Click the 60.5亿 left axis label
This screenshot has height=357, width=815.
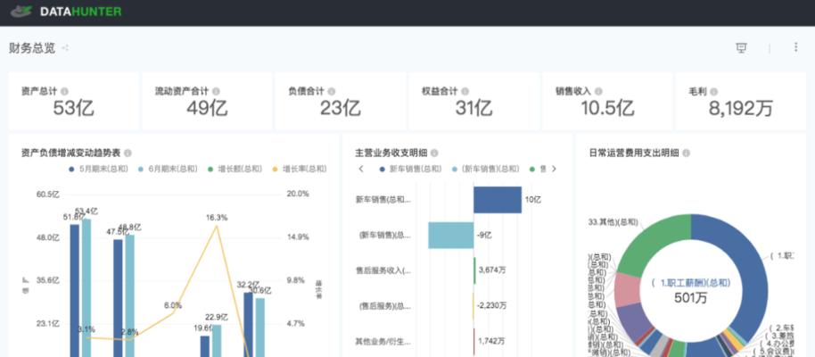[x=48, y=194]
